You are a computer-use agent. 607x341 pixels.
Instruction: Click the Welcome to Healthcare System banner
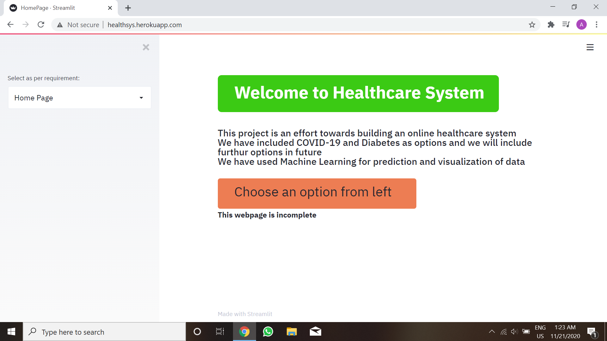click(x=358, y=93)
